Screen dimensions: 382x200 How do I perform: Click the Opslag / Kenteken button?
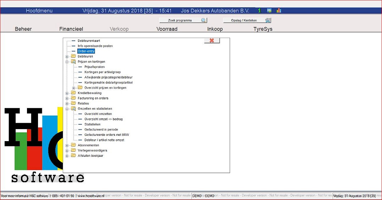coord(247,20)
